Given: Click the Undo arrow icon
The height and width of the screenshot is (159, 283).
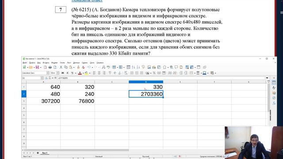Looking at the screenshot, I should point(89,67).
